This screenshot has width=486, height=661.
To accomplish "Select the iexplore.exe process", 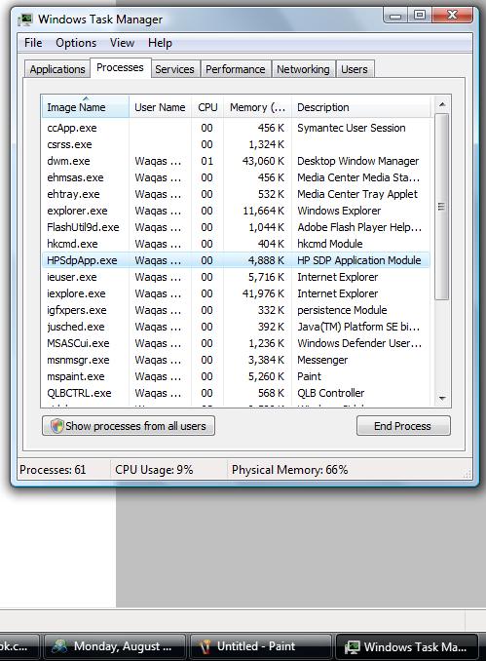I will click(x=236, y=293).
